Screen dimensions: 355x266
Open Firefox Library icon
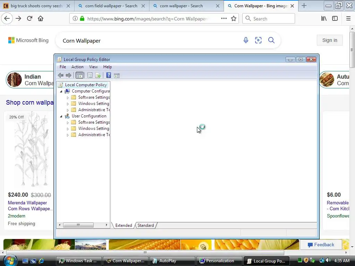click(324, 19)
